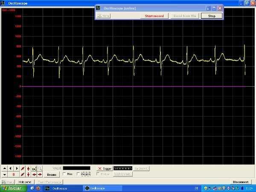Click the trigger value input field
The image size is (256, 192).
(123, 169)
